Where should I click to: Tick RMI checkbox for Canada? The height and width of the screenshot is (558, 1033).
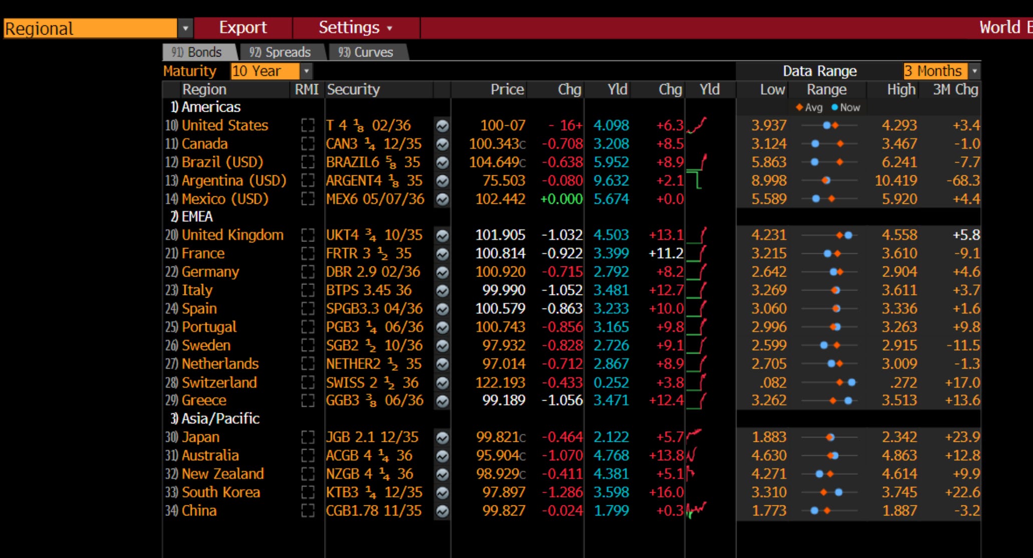[x=308, y=144]
